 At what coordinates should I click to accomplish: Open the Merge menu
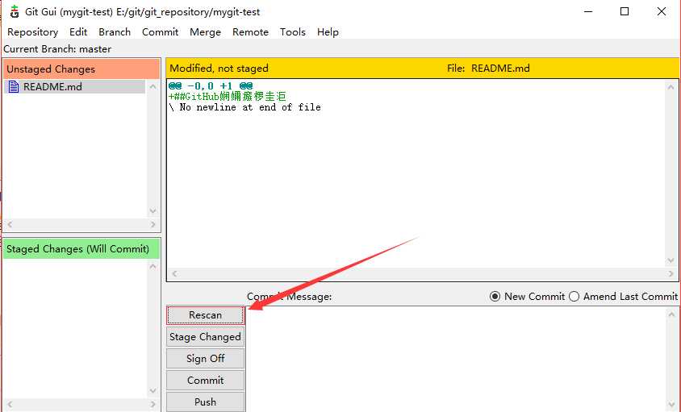[x=206, y=32]
